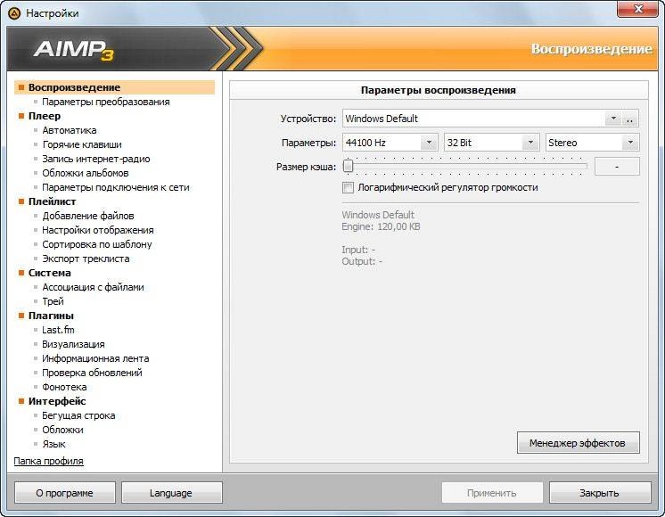Click the Применить button
The height and width of the screenshot is (517, 665).
[x=492, y=493]
